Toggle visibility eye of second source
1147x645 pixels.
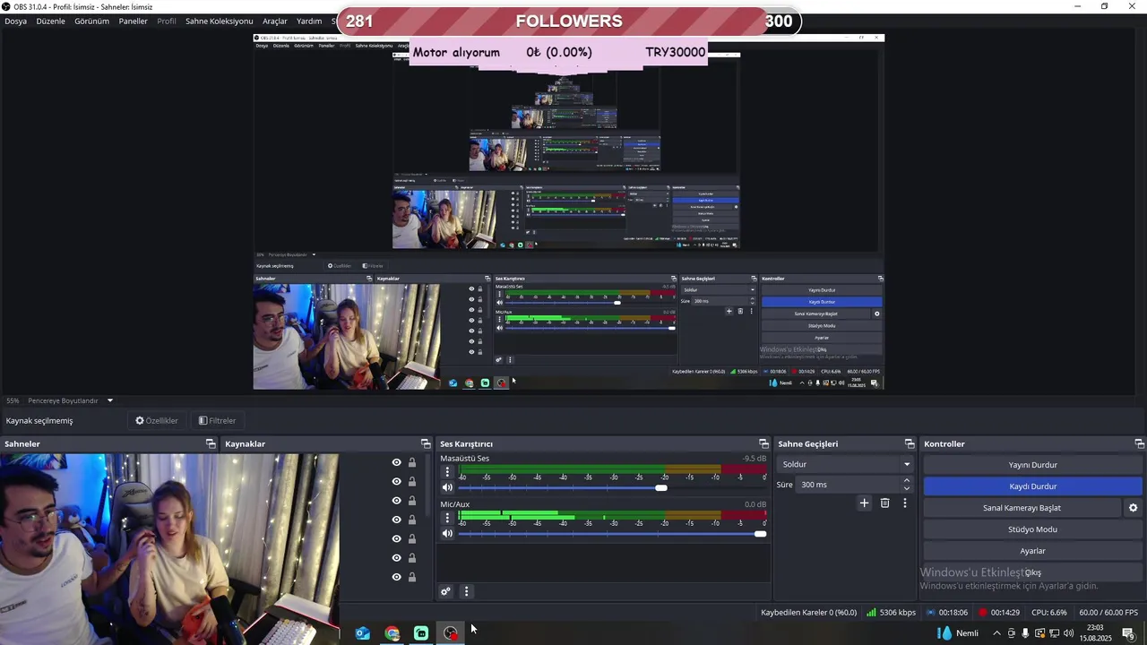pos(396,482)
